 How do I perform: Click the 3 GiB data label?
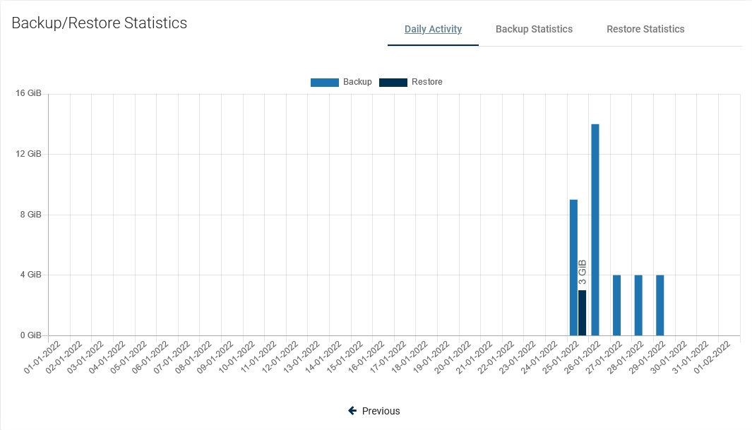(583, 273)
